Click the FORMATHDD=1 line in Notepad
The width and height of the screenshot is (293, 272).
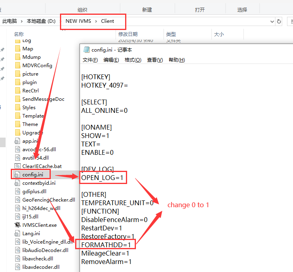click(106, 245)
